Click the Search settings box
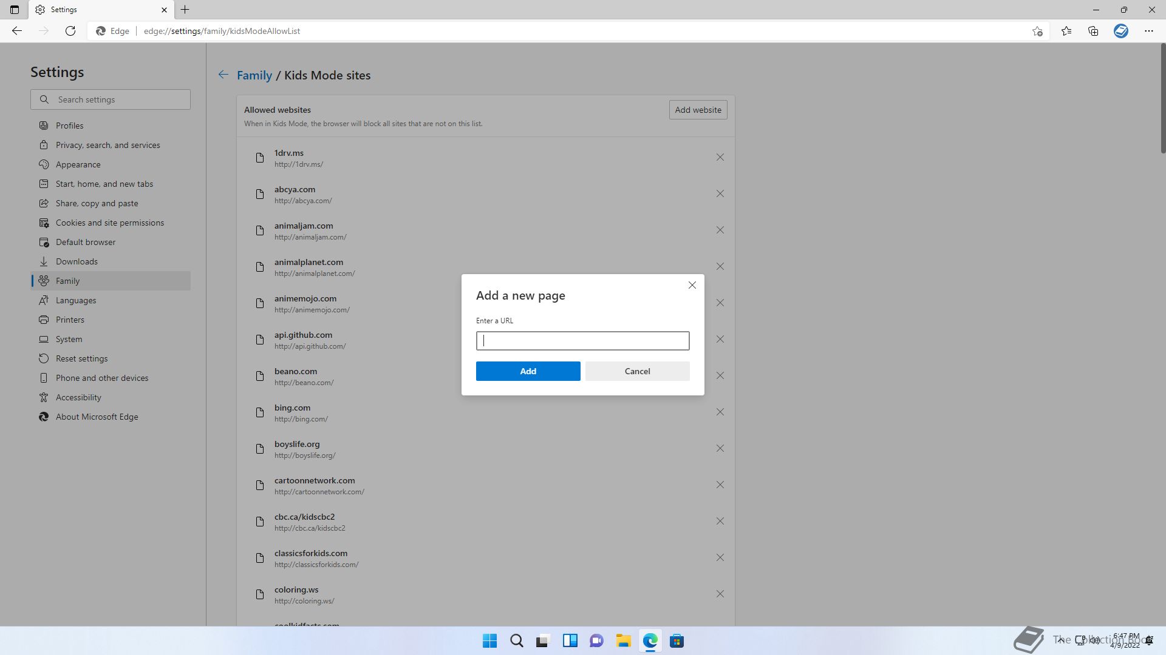This screenshot has width=1166, height=655. (111, 99)
